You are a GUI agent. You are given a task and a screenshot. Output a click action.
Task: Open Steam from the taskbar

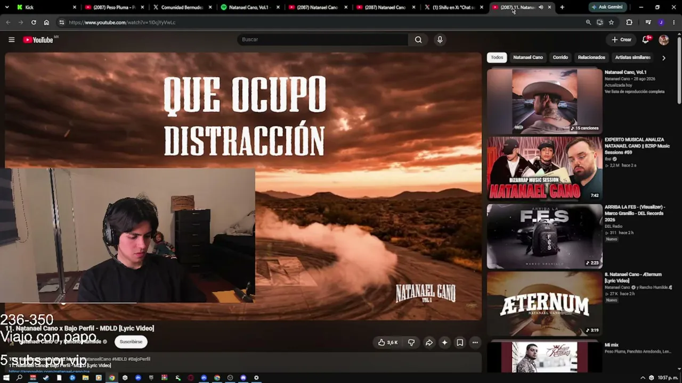[46, 378]
